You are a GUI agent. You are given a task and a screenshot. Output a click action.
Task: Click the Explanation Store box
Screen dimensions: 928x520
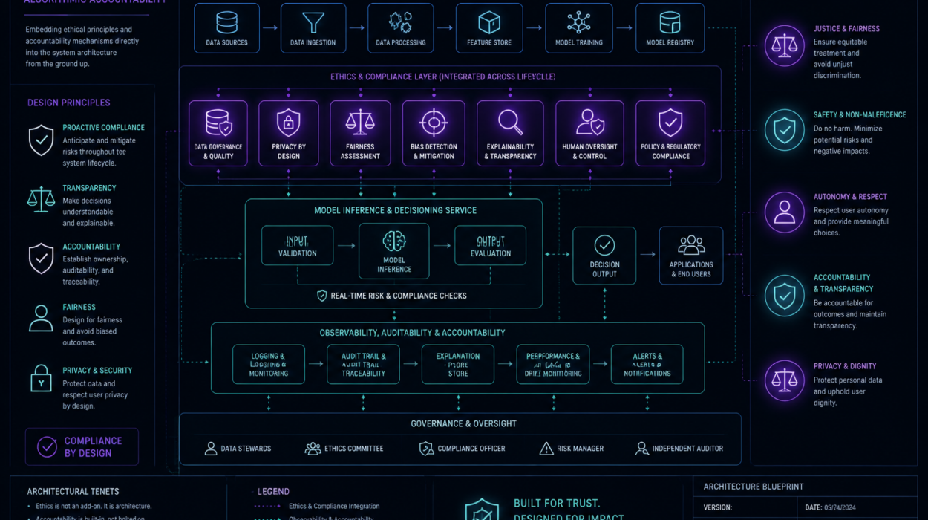coord(458,364)
